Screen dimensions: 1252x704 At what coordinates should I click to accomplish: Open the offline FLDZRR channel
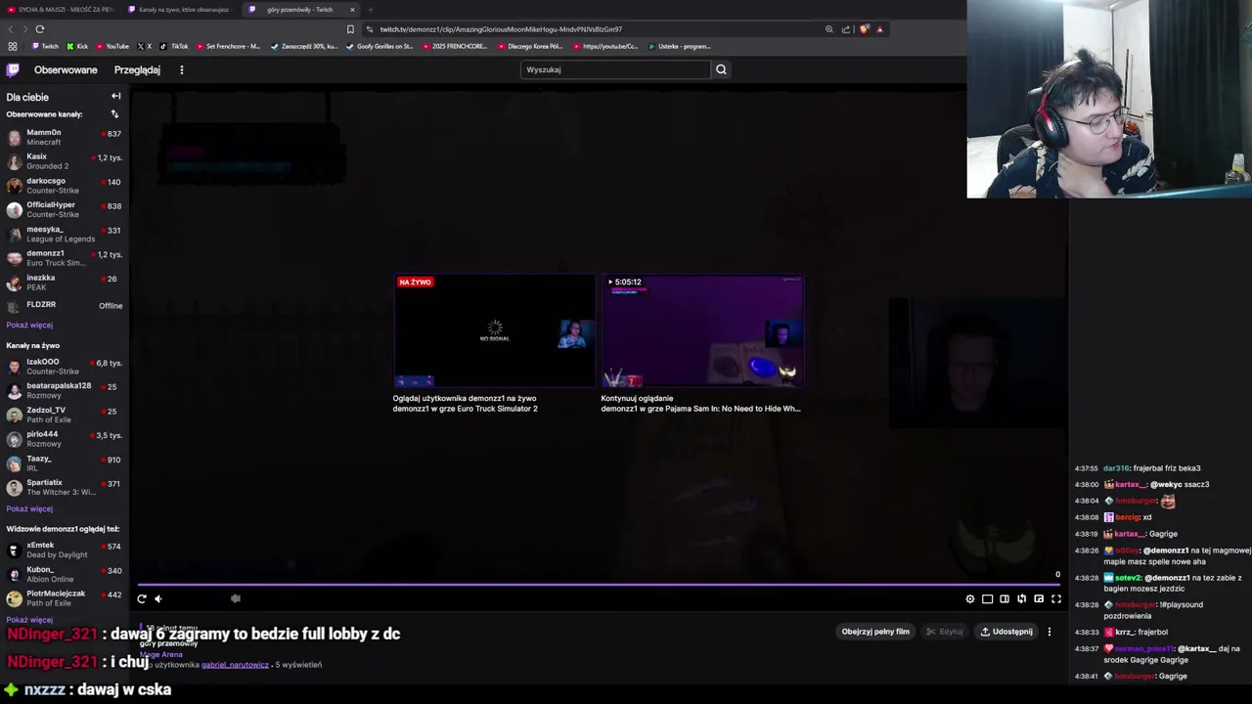tap(64, 305)
